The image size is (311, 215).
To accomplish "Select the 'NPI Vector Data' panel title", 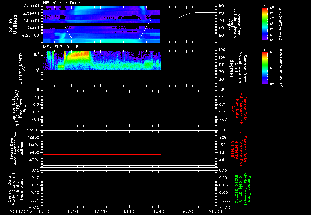I will point(62,3).
